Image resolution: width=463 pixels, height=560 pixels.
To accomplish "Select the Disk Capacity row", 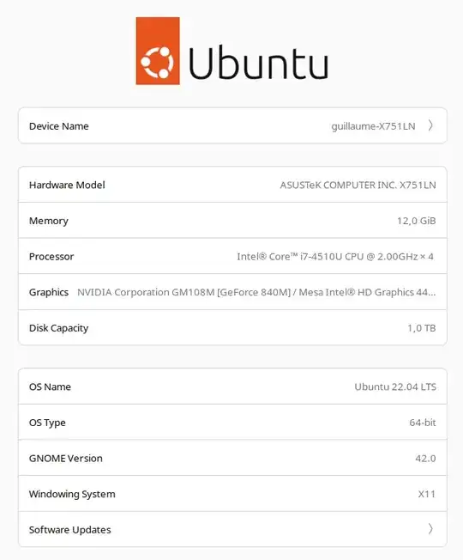I will point(232,327).
